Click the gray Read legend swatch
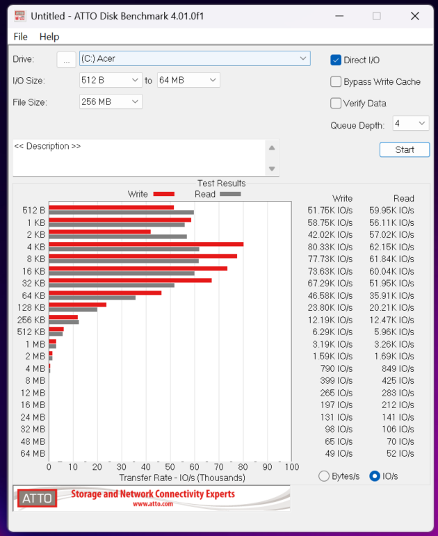 click(x=230, y=194)
